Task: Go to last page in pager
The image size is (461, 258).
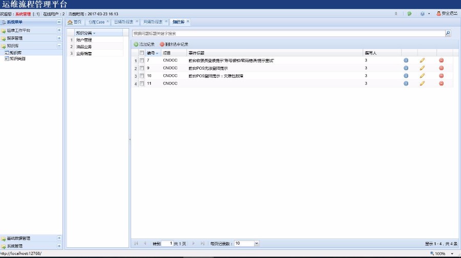Action: [x=202, y=243]
